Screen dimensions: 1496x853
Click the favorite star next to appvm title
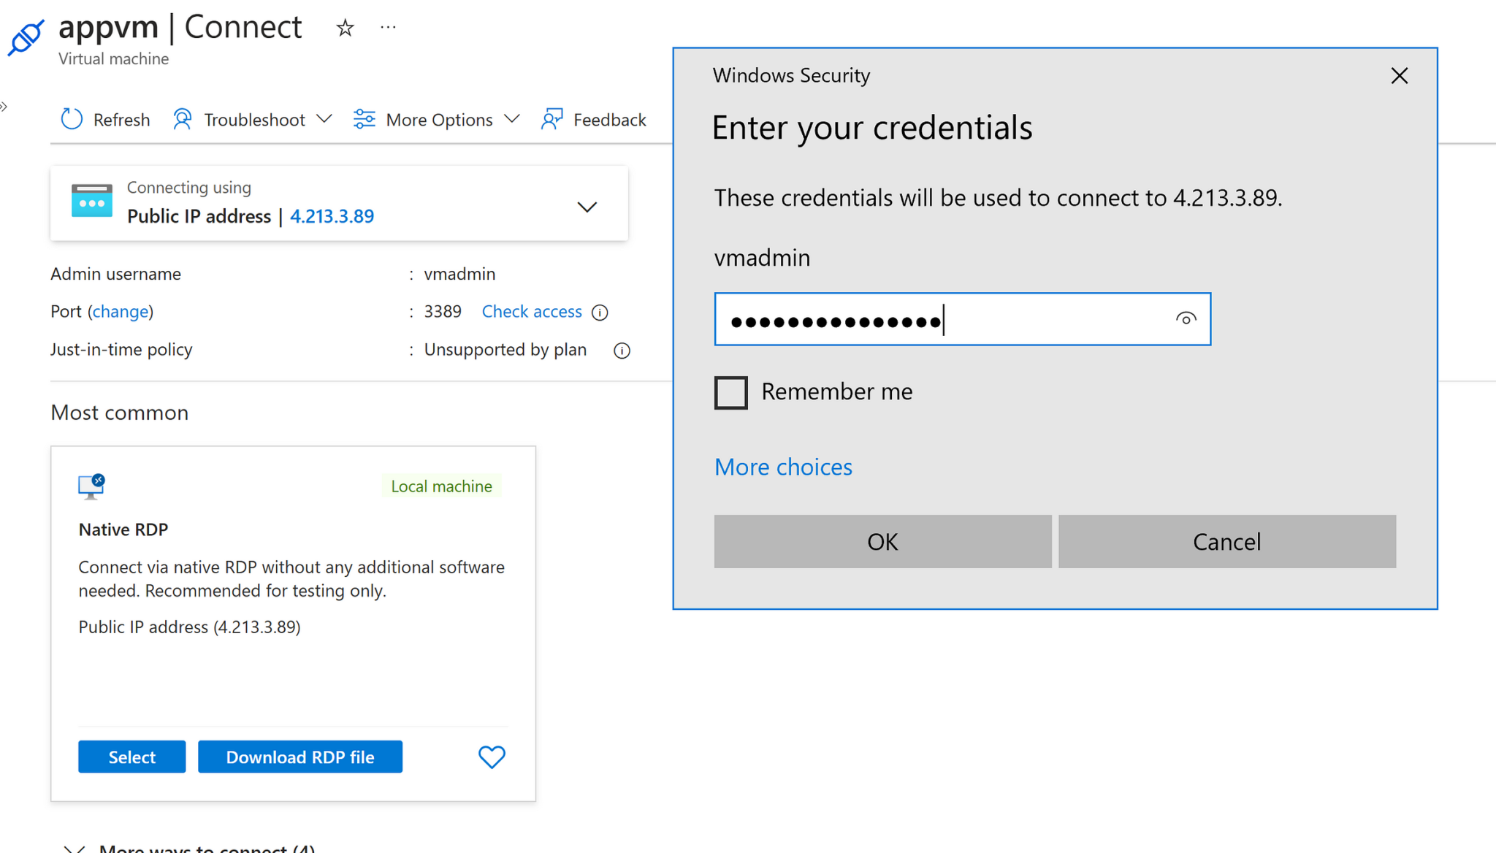tap(344, 28)
